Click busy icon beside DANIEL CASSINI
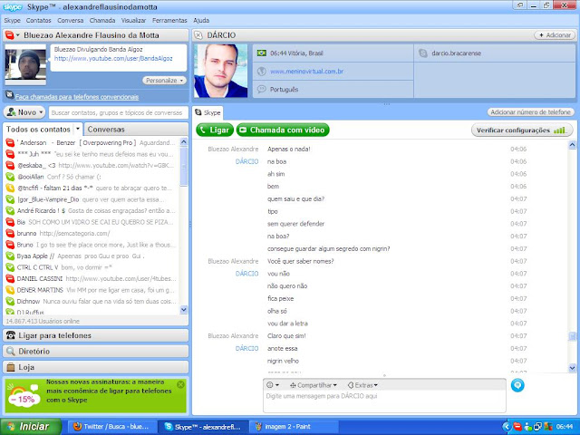 click(x=10, y=278)
